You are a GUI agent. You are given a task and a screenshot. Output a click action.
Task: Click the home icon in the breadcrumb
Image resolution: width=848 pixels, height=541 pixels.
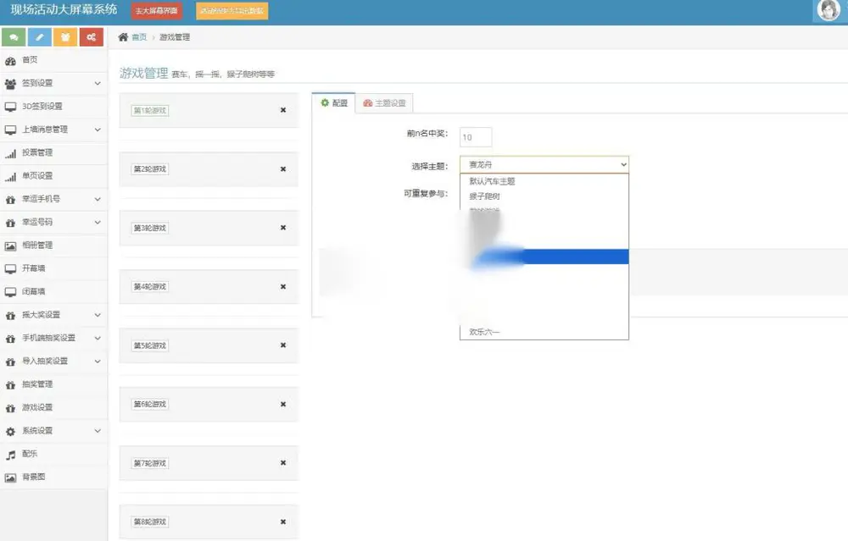pos(123,36)
